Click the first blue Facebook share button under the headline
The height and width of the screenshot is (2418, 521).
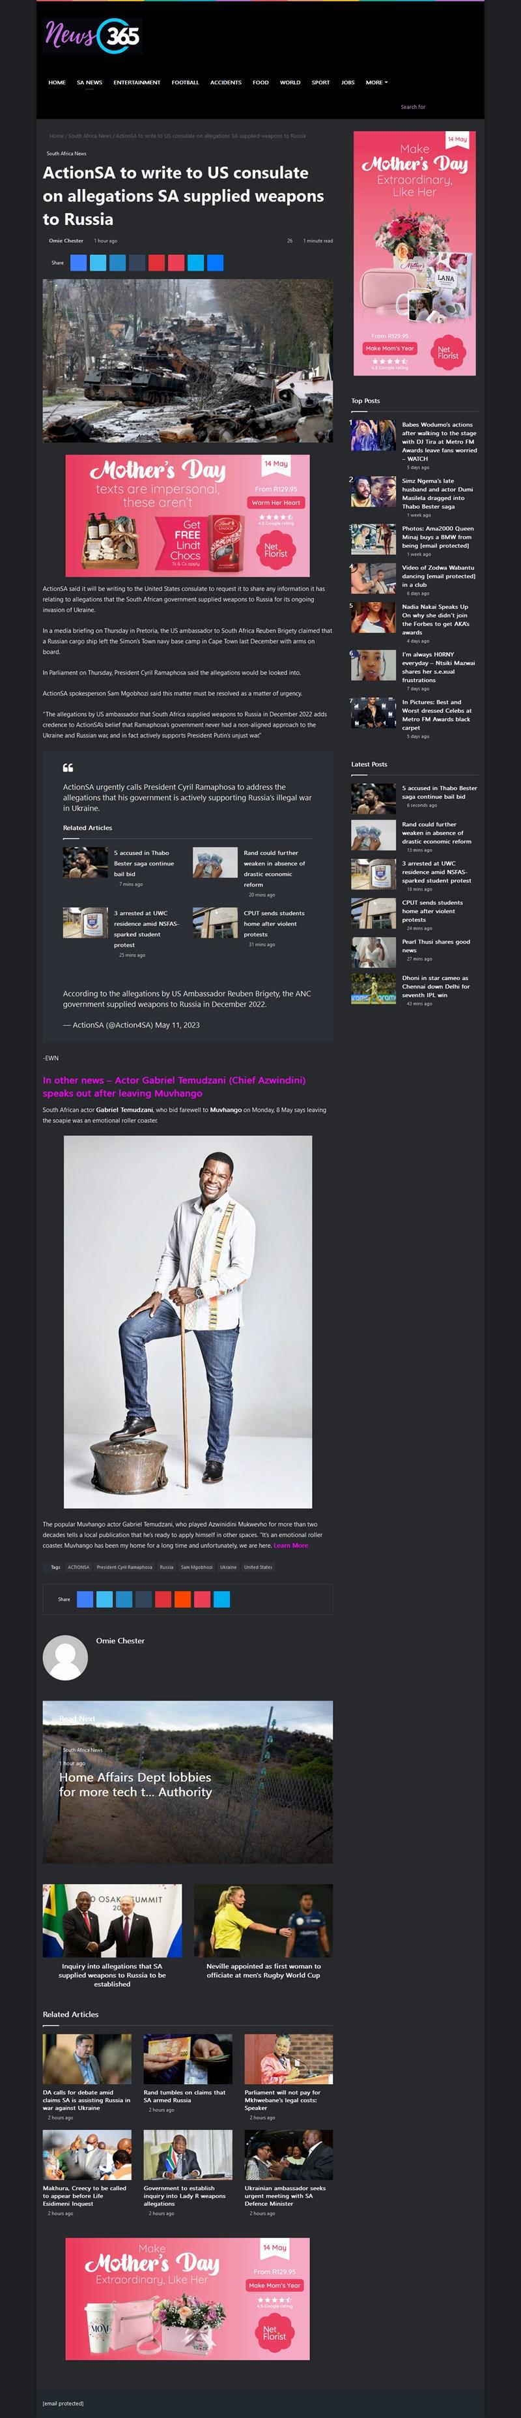point(79,263)
